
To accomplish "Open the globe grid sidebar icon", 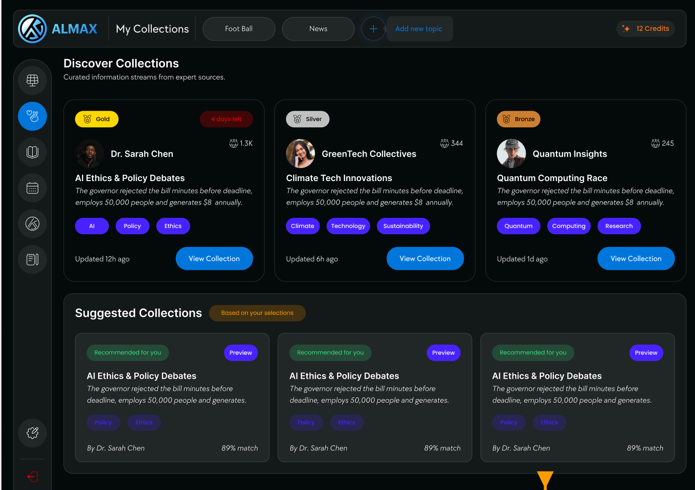I will coord(32,80).
